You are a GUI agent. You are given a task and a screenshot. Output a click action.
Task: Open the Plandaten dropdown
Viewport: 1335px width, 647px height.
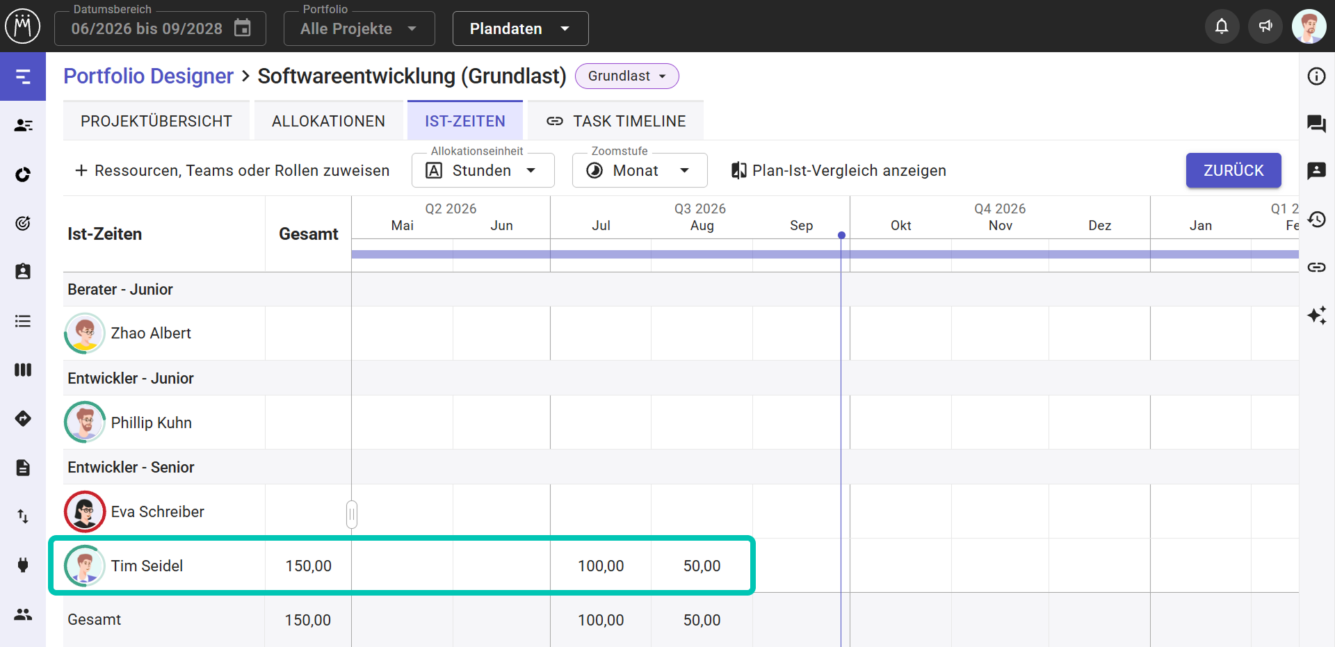coord(520,28)
